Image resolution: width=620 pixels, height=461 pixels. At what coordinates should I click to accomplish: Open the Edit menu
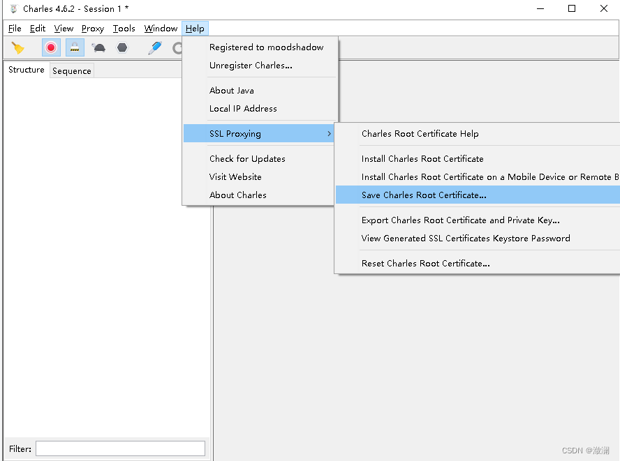[x=38, y=29]
